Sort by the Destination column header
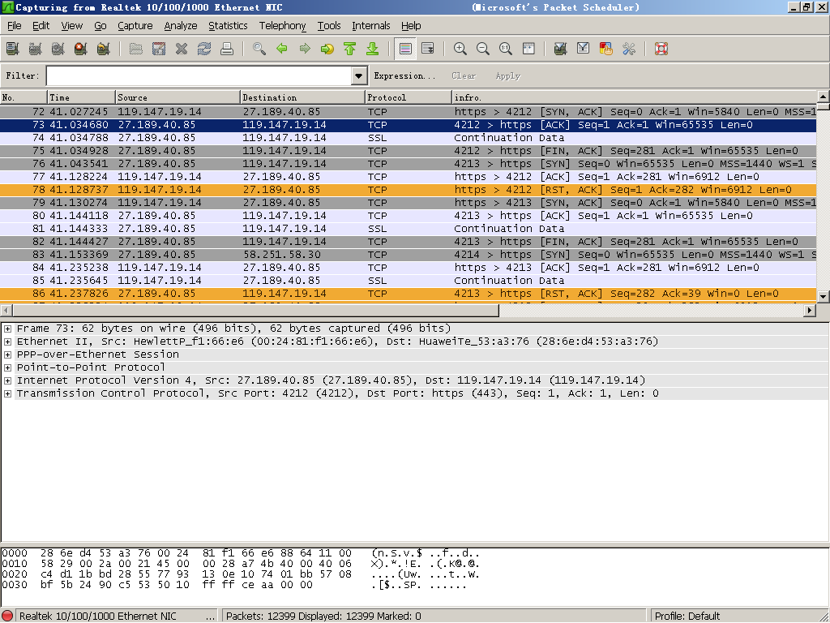This screenshot has height=623, width=830. [x=303, y=97]
